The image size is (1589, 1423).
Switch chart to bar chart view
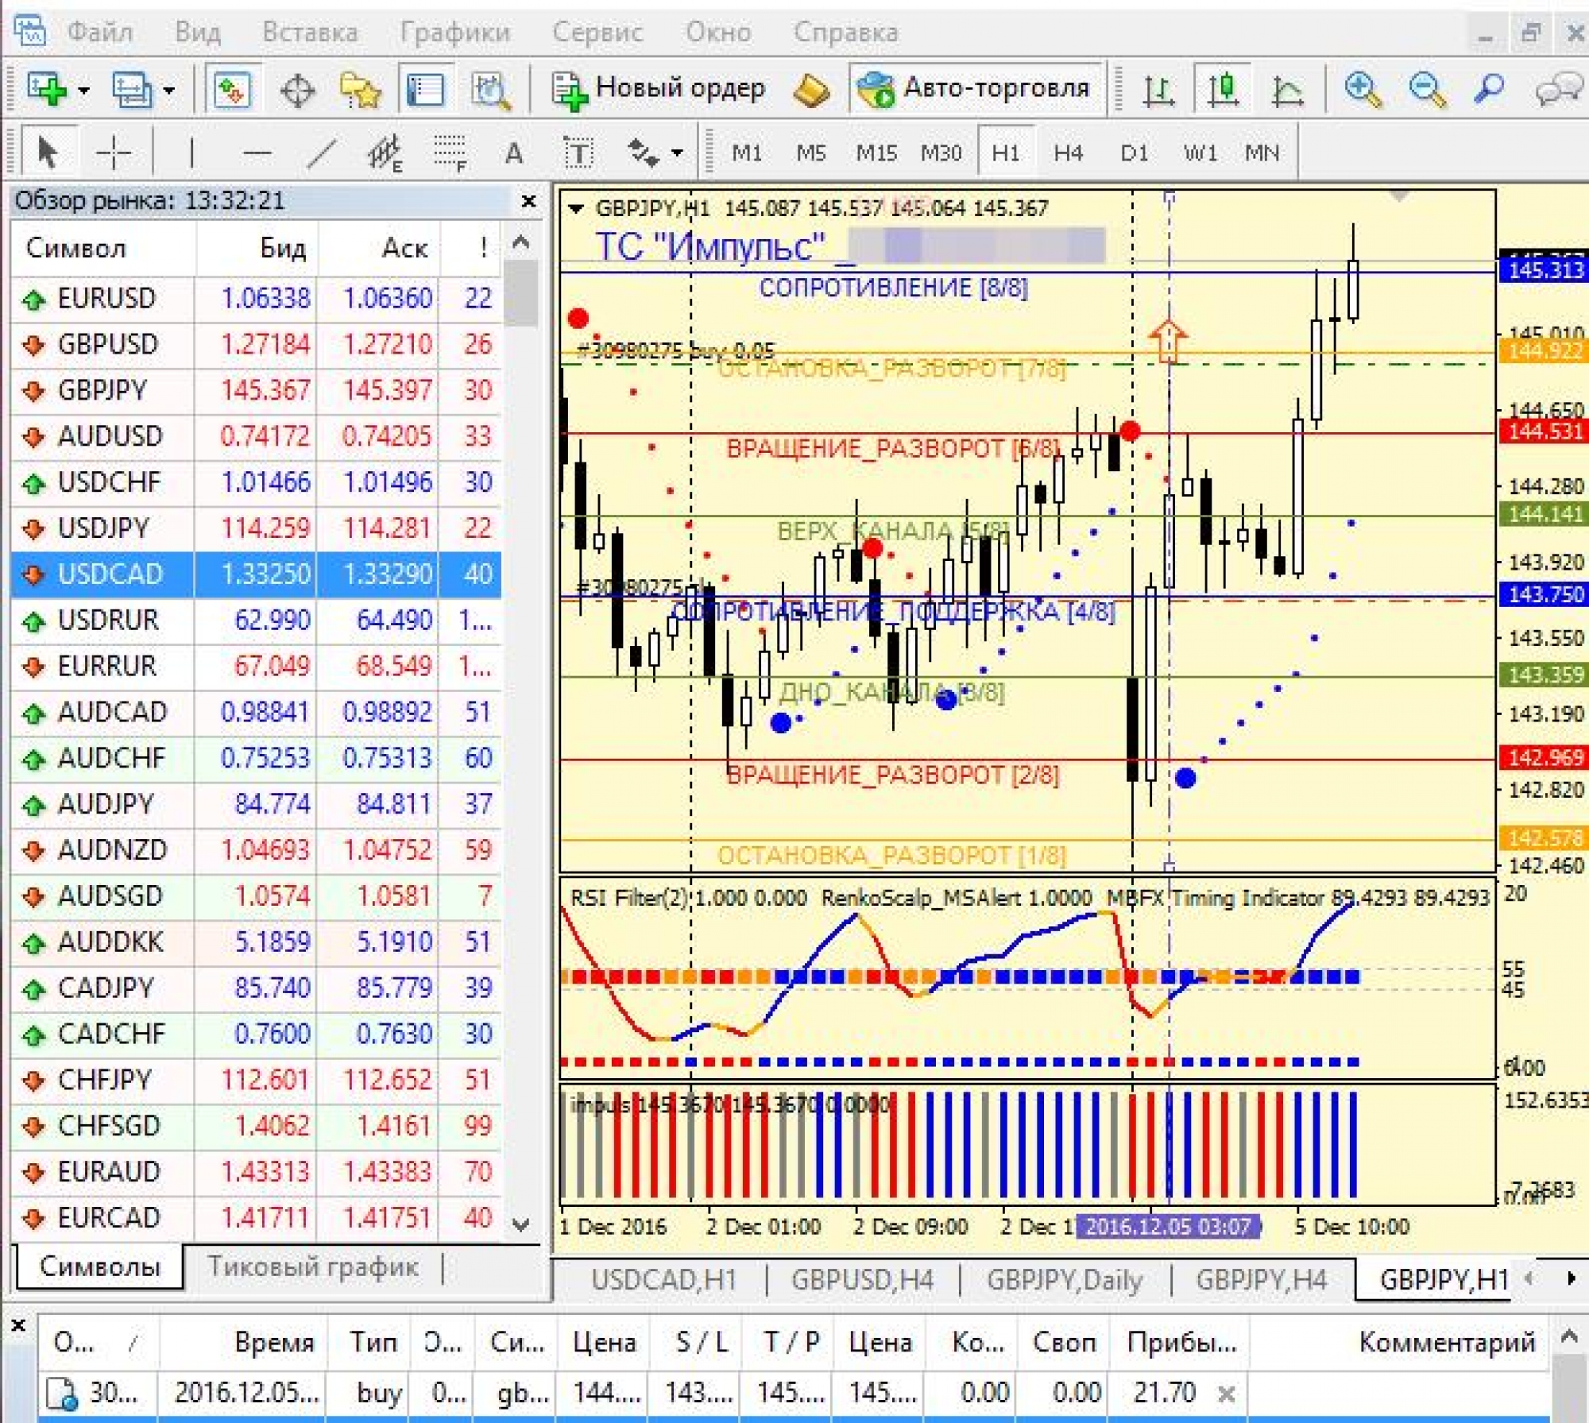1158,89
